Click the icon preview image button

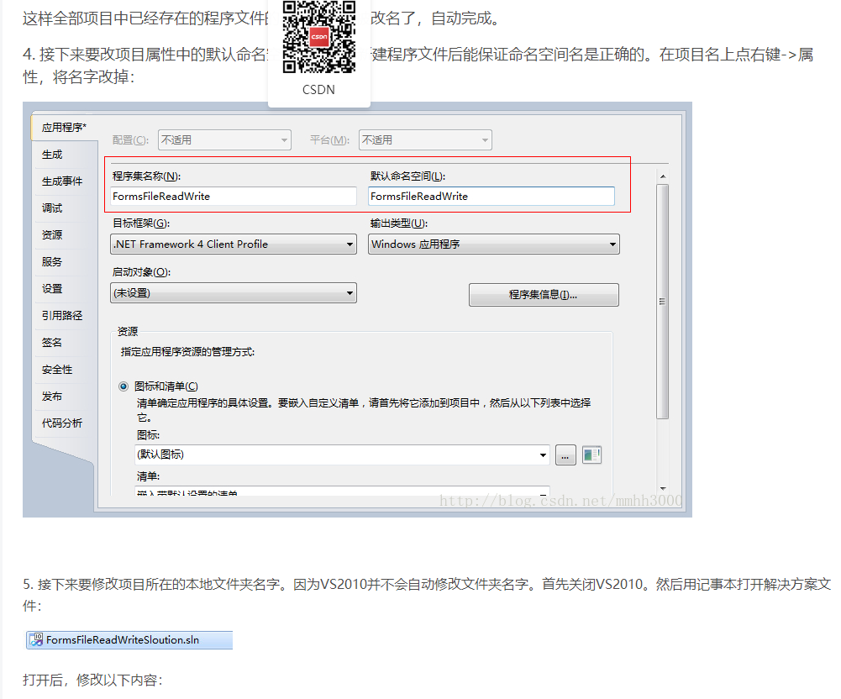(x=591, y=455)
